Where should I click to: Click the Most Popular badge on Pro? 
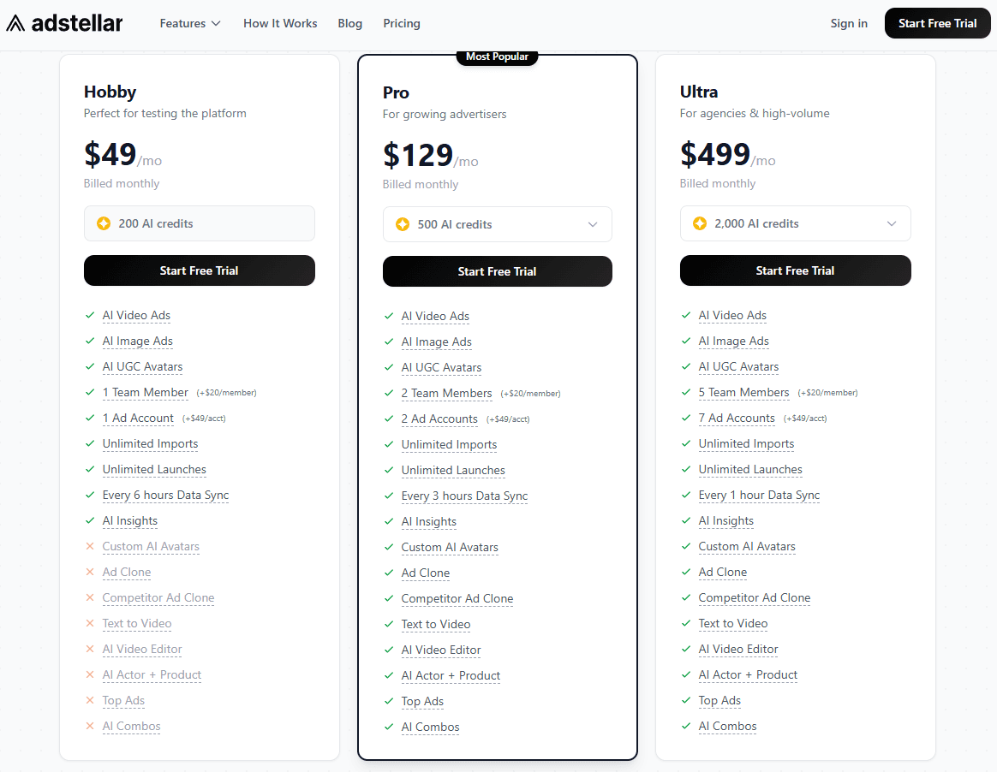click(497, 56)
